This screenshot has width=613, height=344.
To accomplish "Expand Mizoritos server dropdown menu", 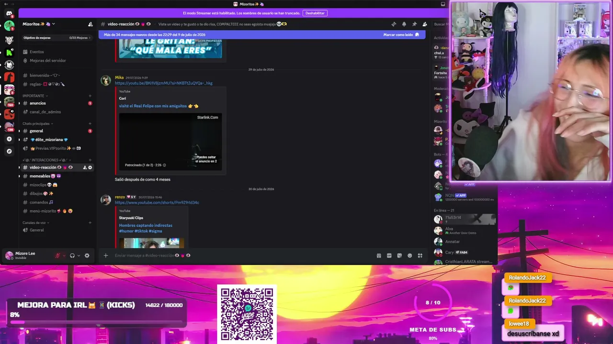I will [x=39, y=24].
